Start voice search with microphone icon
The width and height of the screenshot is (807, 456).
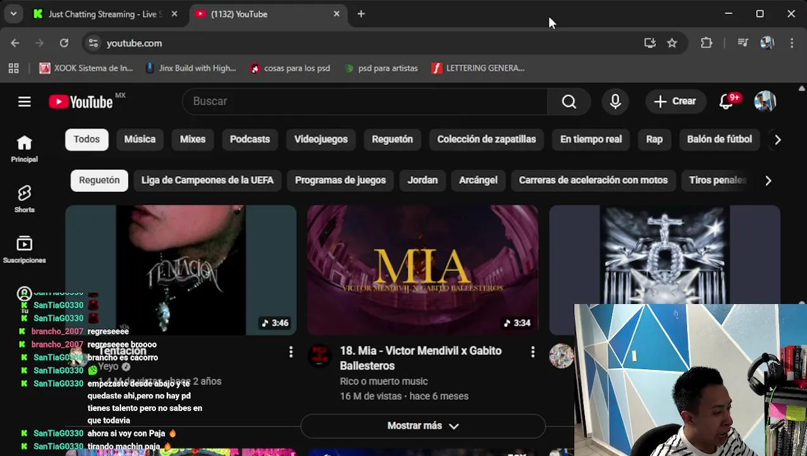[x=615, y=101]
